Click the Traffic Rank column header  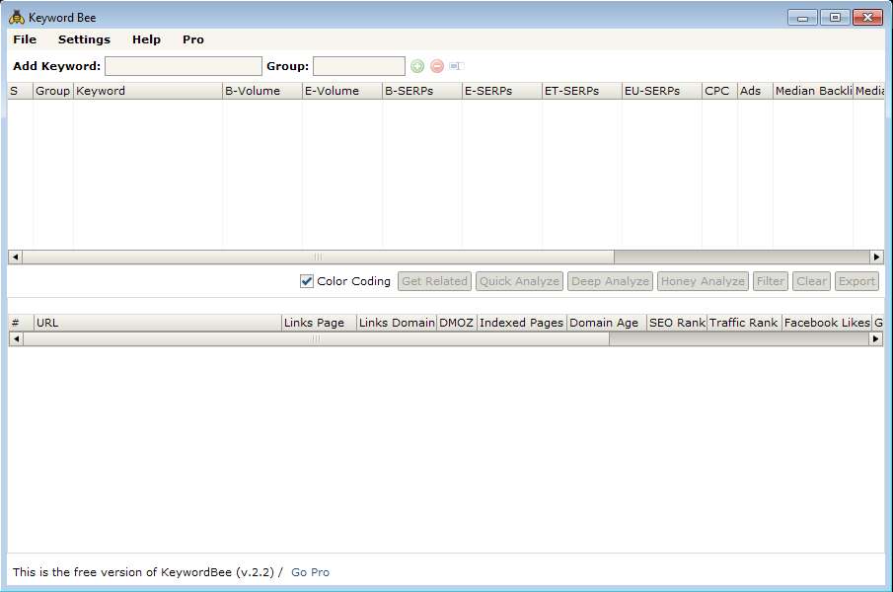[744, 323]
